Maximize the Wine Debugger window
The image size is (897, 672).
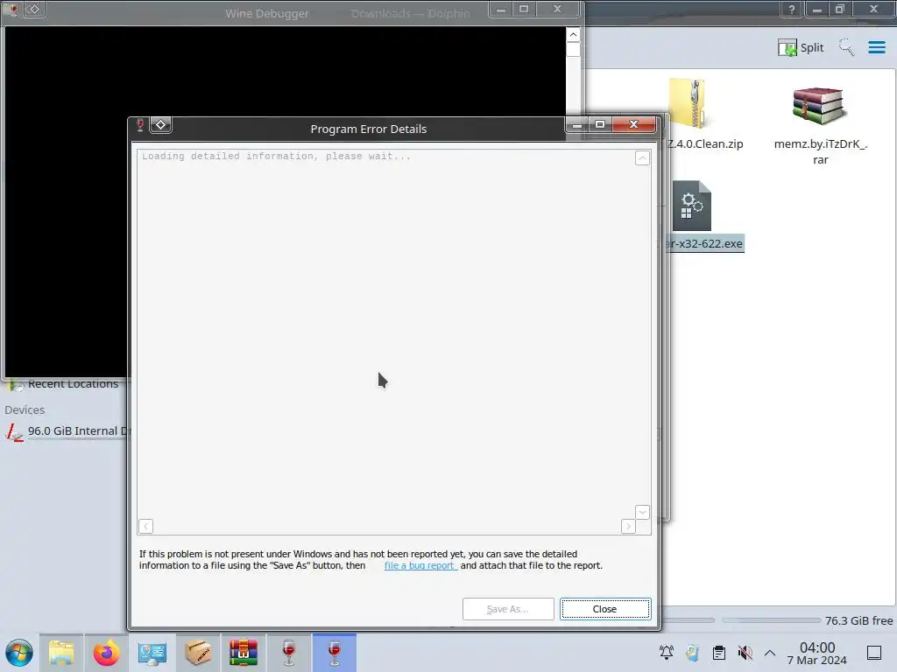click(x=524, y=9)
